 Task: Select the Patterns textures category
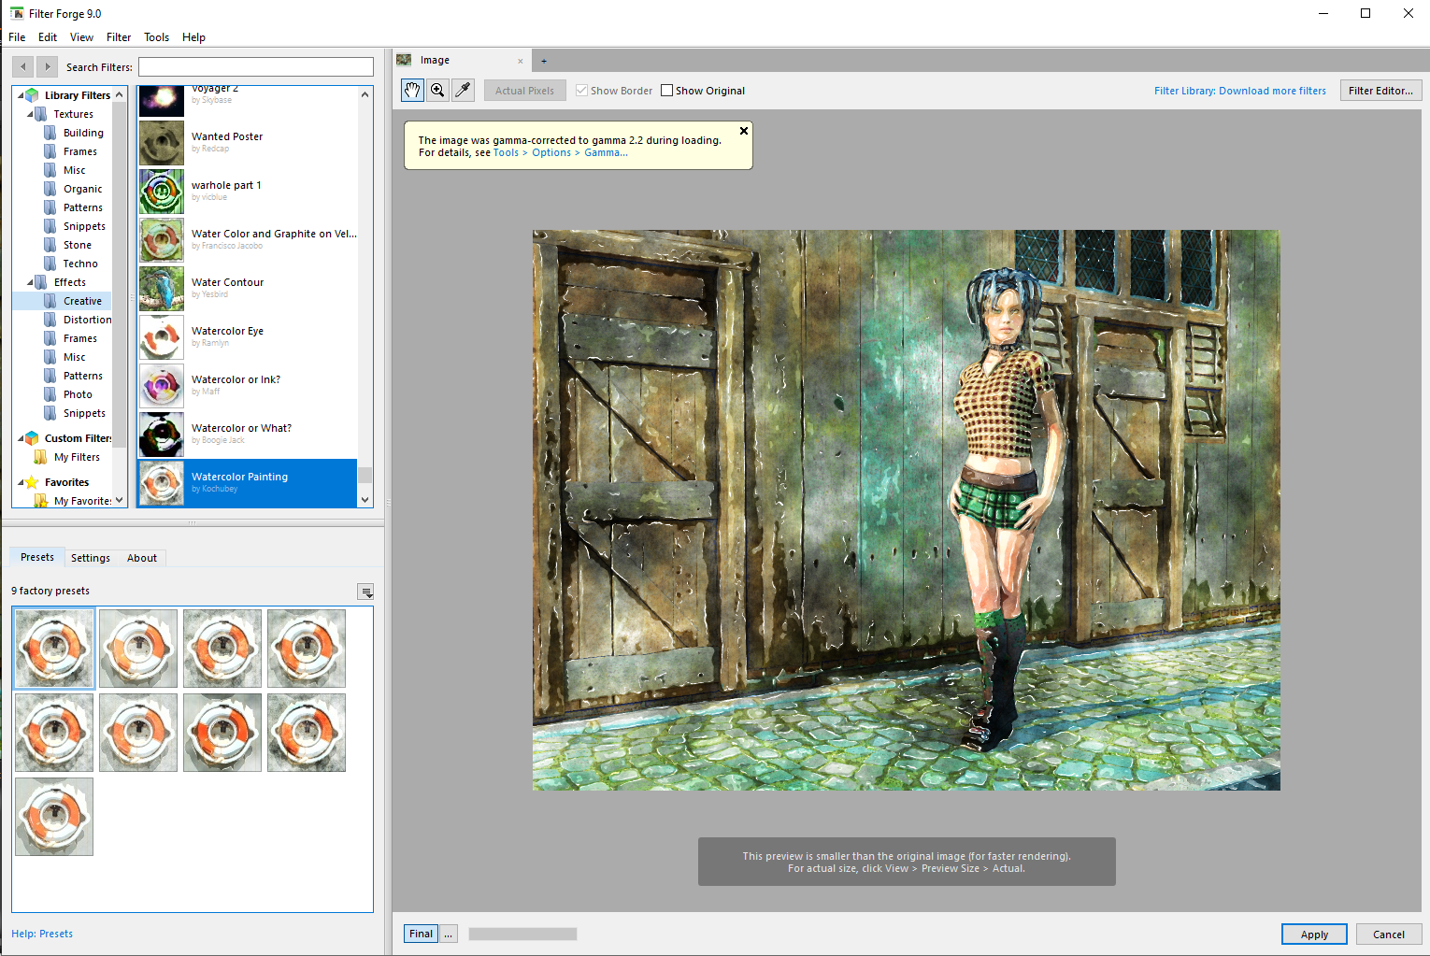pyautogui.click(x=83, y=207)
